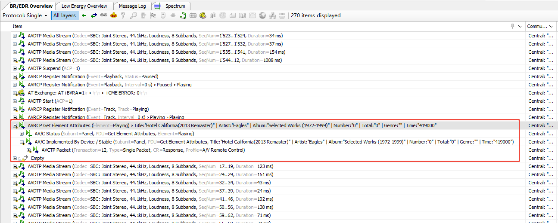Open the Message Log tab
Image resolution: width=558 pixels, height=223 pixels.
[132, 6]
